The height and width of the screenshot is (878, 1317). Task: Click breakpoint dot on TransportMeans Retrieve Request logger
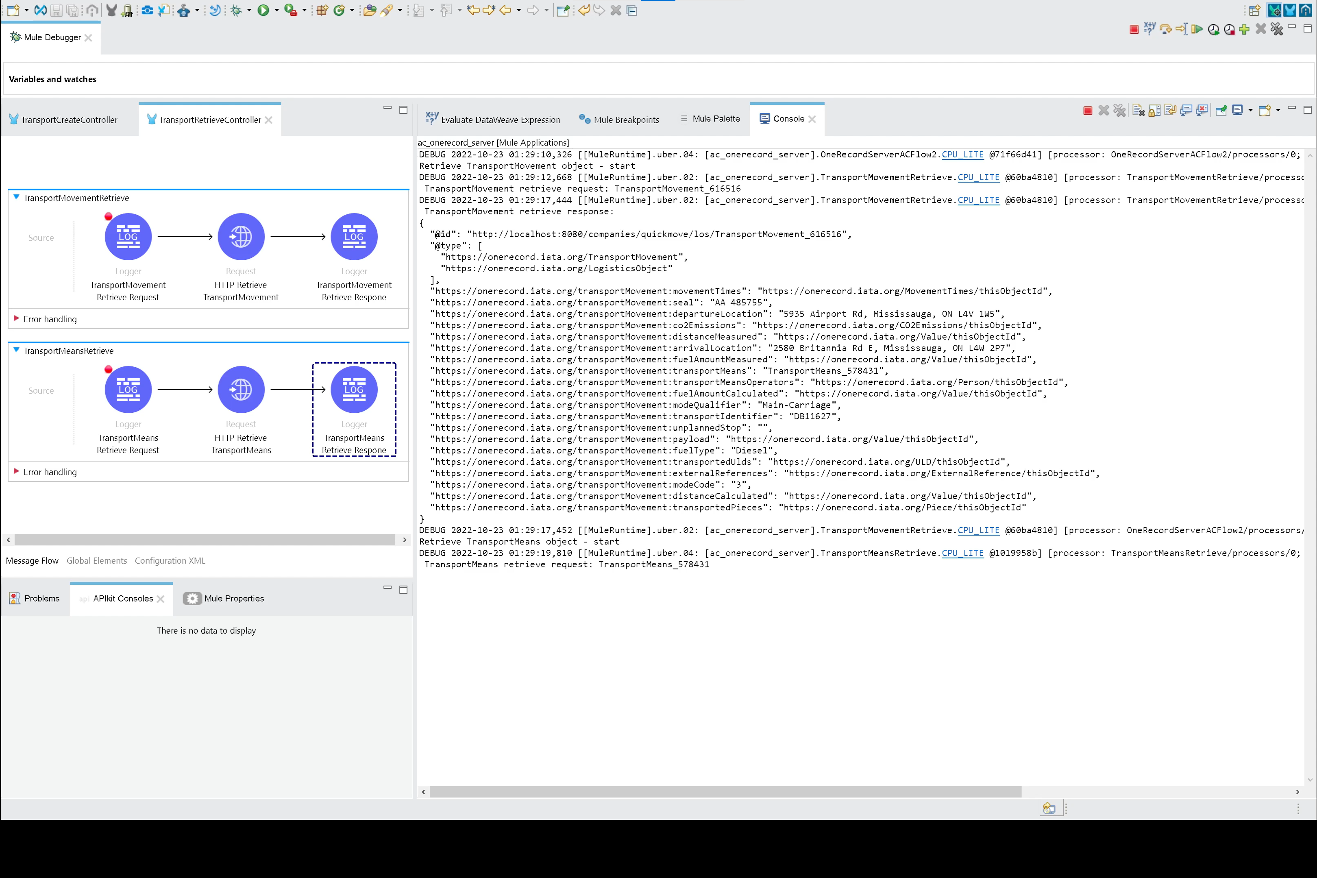pos(109,370)
